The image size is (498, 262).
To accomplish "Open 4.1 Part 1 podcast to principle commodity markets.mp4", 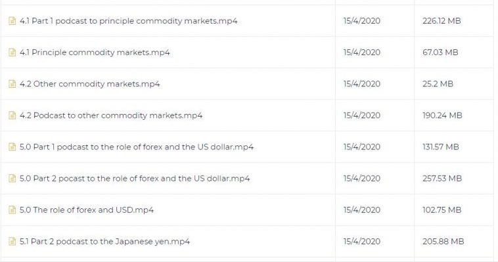I will pyautogui.click(x=128, y=21).
